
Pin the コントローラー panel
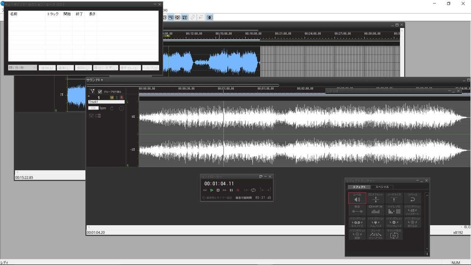tap(261, 177)
